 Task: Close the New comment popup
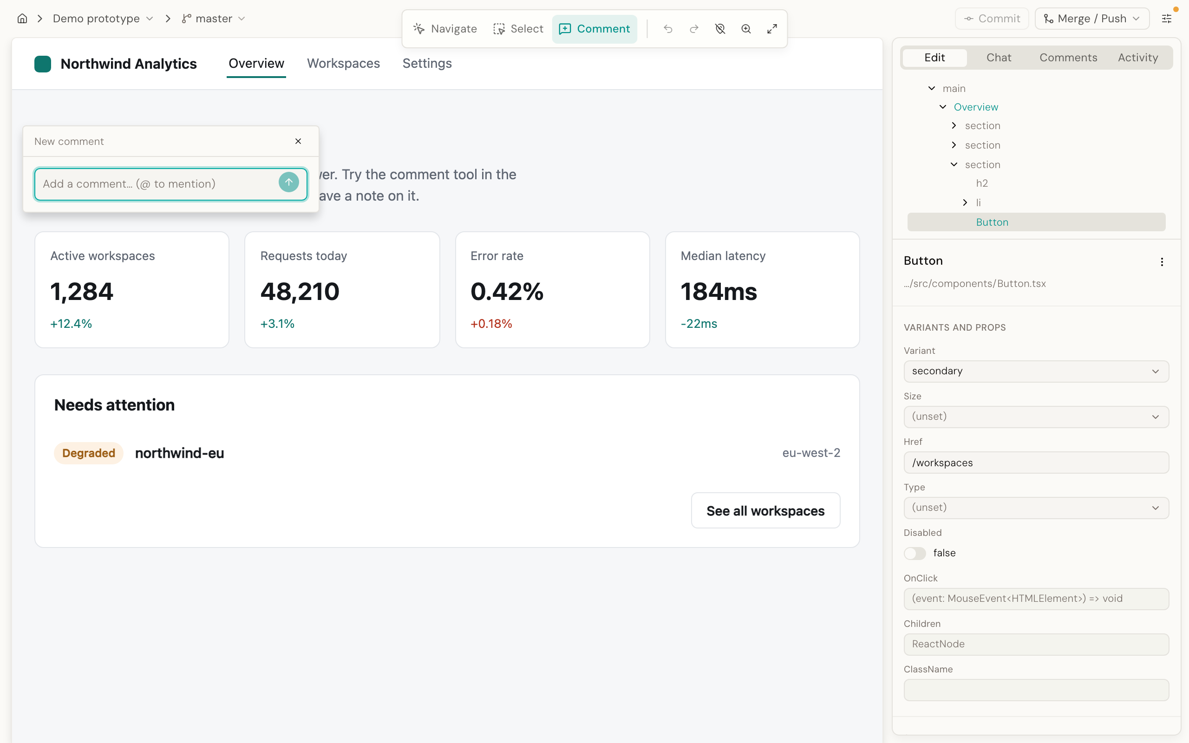pyautogui.click(x=298, y=141)
